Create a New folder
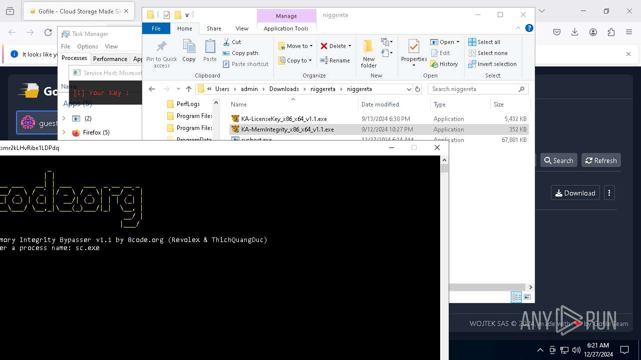 pyautogui.click(x=369, y=53)
